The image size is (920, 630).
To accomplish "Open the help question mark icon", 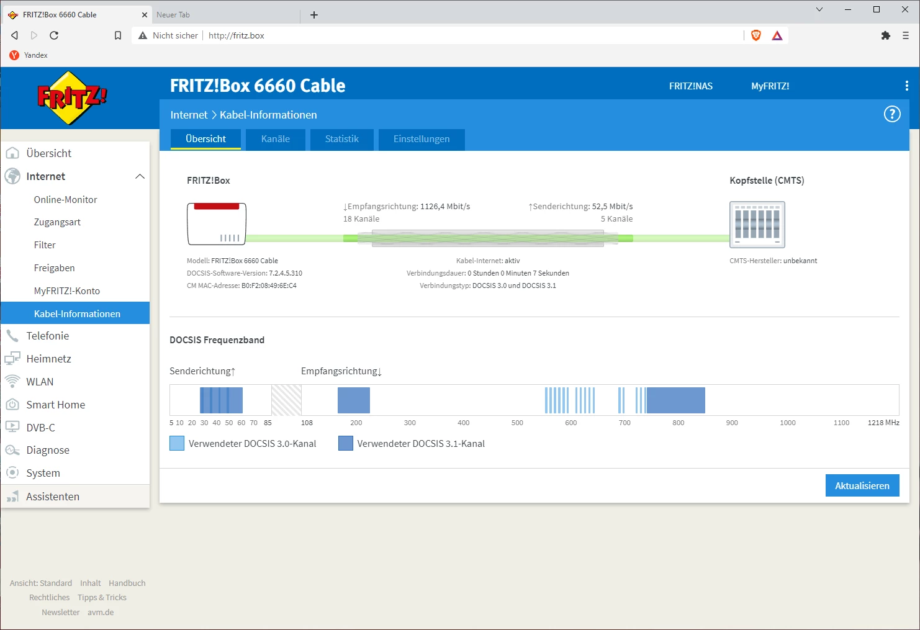I will (x=892, y=114).
